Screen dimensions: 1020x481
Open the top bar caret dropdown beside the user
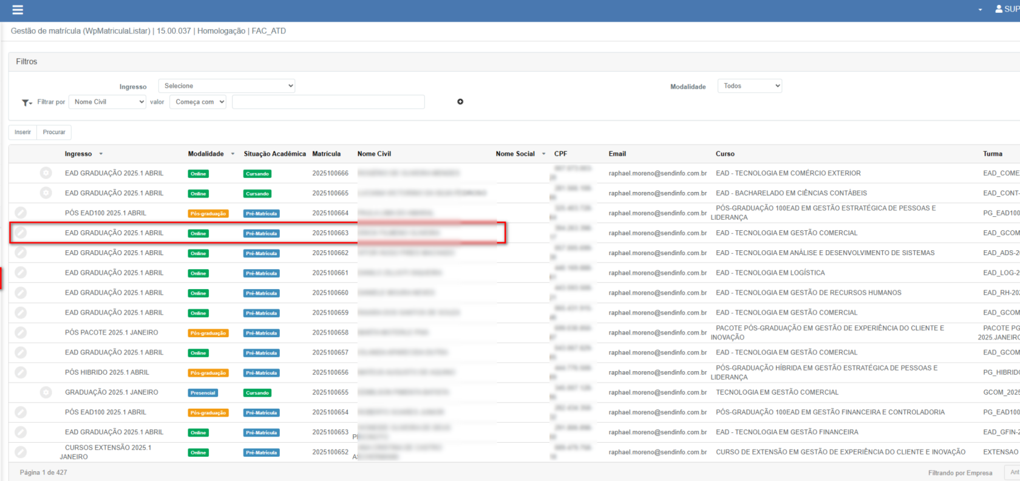pos(980,10)
